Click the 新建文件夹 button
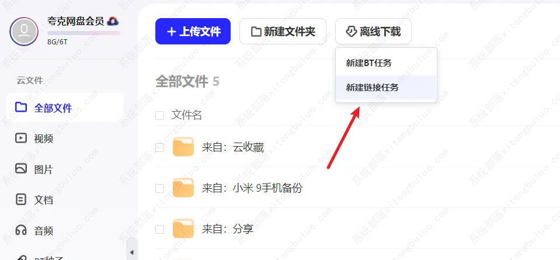 283,32
